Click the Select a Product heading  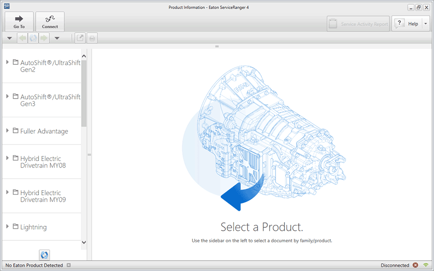pyautogui.click(x=262, y=227)
